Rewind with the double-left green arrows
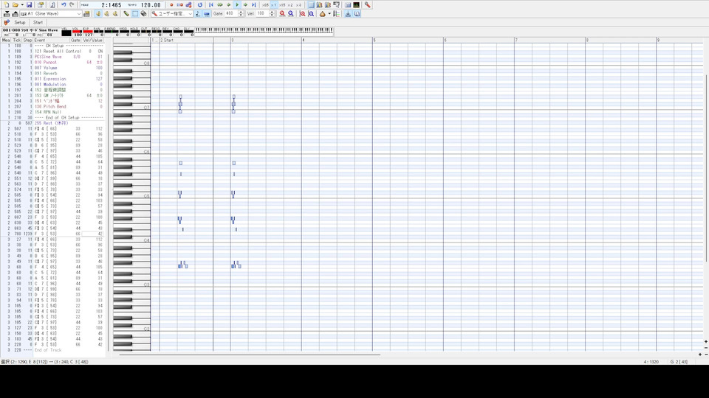Image resolution: width=709 pixels, height=398 pixels. coord(220,5)
